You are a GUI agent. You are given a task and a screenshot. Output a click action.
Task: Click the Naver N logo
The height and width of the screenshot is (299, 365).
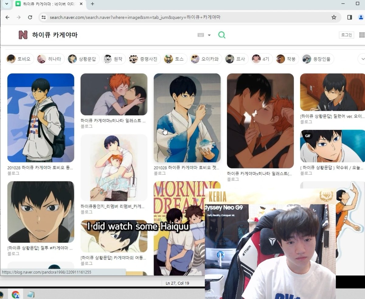tap(23, 35)
